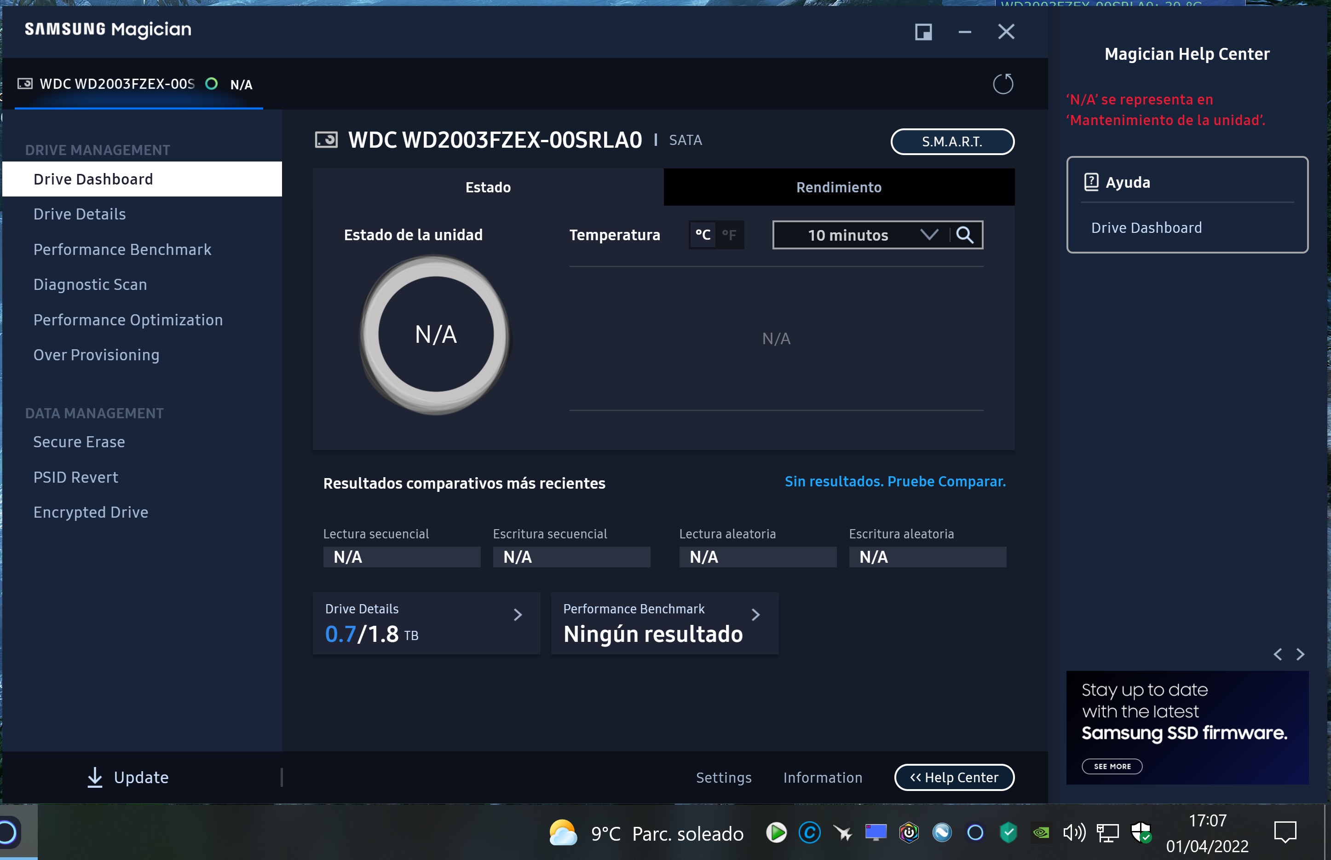Click the blue monitor tray icon
The image size is (1331, 860).
pos(876,833)
